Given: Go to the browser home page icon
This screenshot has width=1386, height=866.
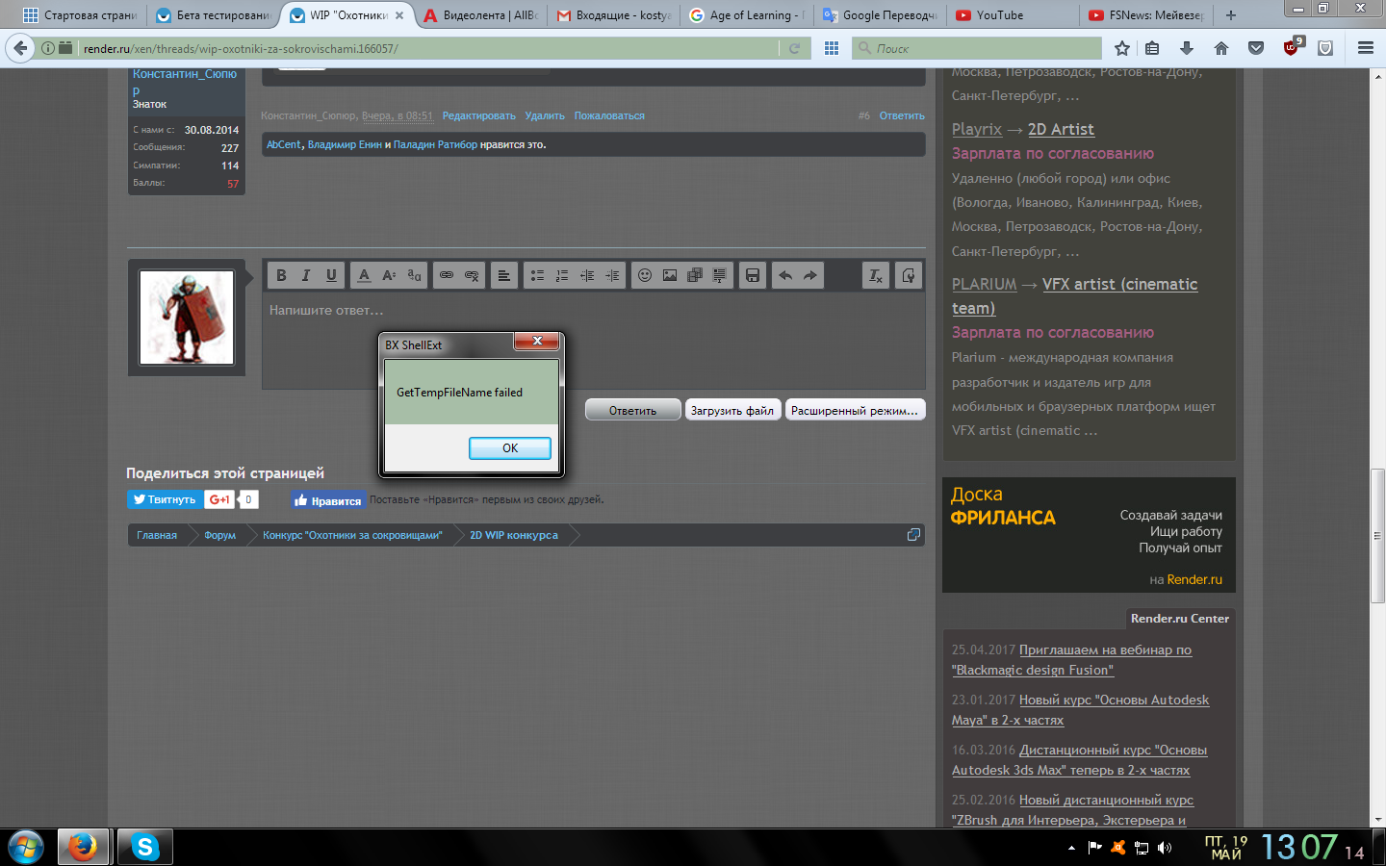Looking at the screenshot, I should pos(1221,48).
